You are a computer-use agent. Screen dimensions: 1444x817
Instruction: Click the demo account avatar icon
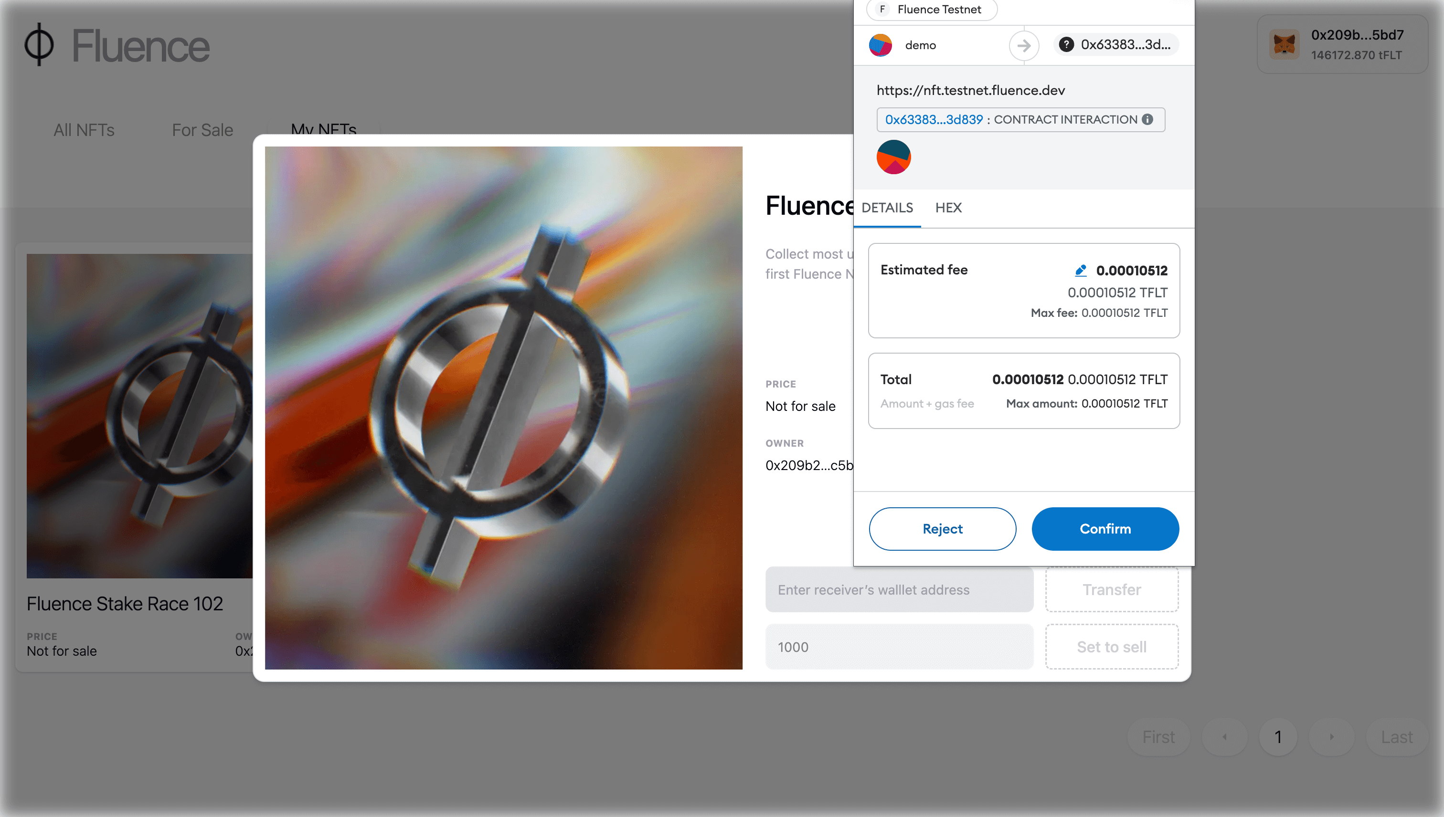click(881, 45)
